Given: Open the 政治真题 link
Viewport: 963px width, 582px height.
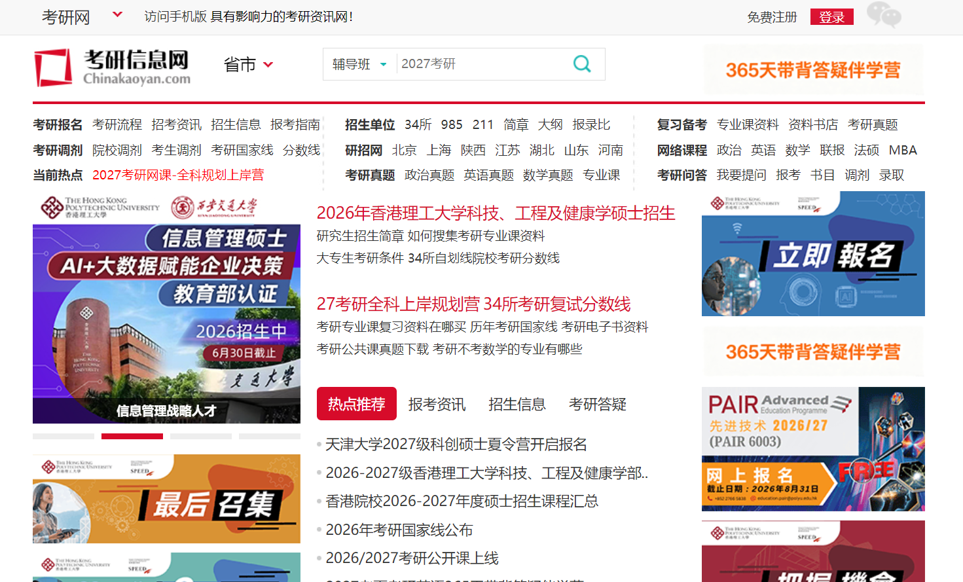Looking at the screenshot, I should 429,175.
